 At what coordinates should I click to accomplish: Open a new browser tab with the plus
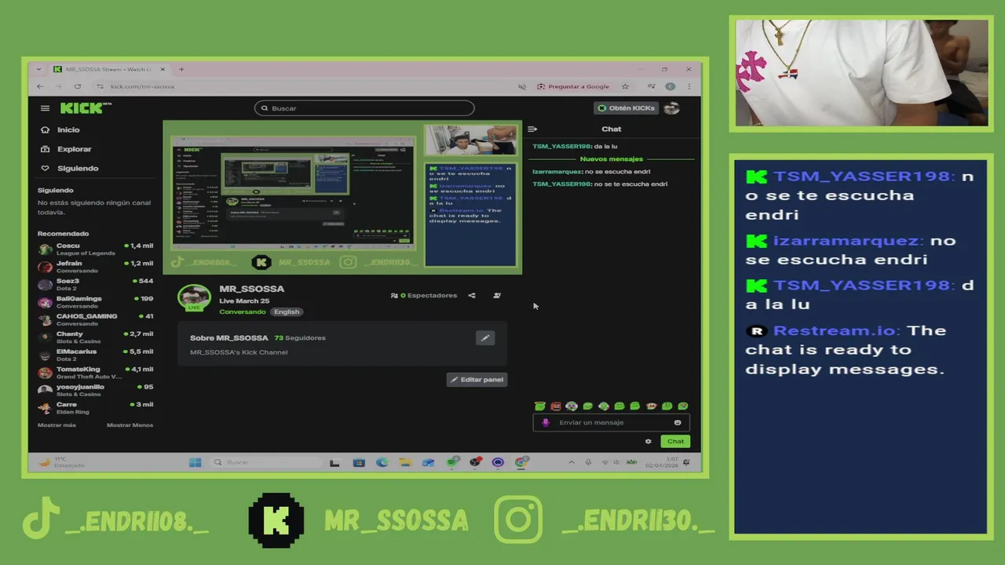point(181,69)
